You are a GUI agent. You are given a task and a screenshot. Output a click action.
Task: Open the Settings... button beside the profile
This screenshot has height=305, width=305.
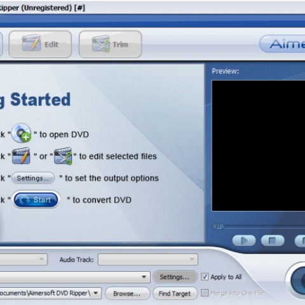tap(175, 277)
